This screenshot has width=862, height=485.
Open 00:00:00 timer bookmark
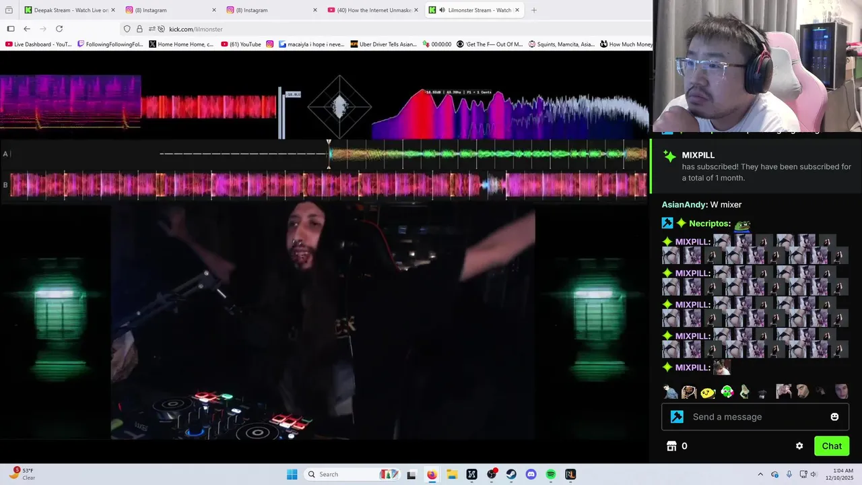(437, 44)
